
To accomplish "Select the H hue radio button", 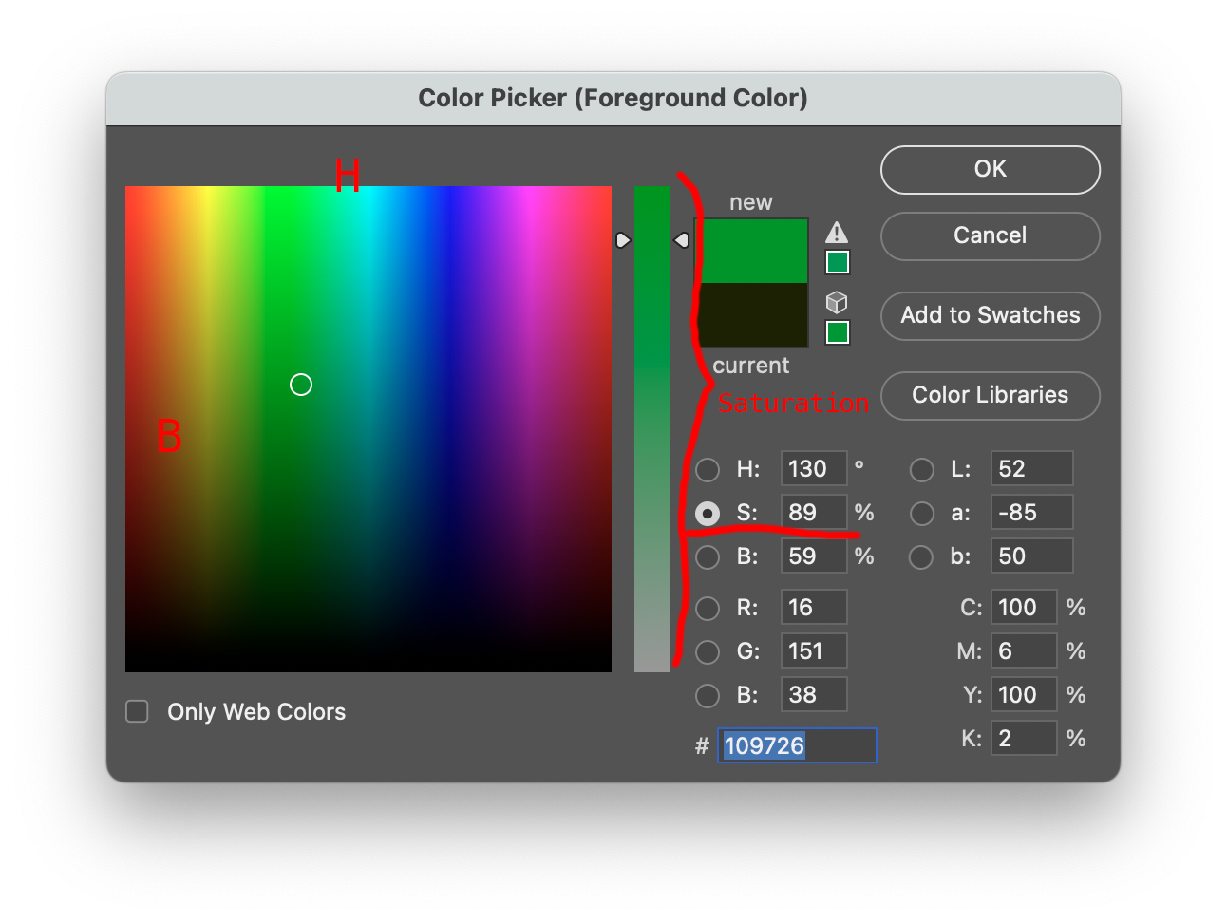I will (x=708, y=469).
